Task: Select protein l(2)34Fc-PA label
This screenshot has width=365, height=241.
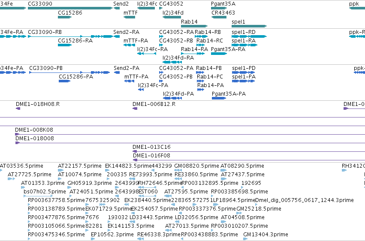Action: pos(153,85)
